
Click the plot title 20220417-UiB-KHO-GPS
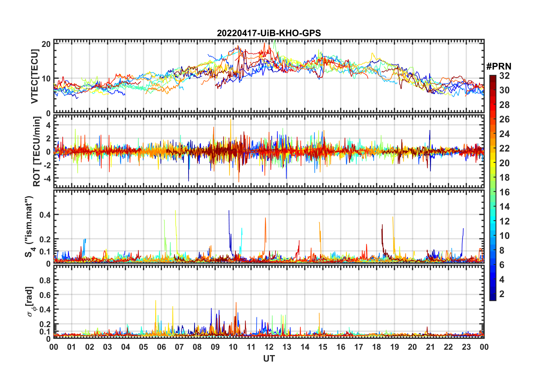tap(269, 33)
